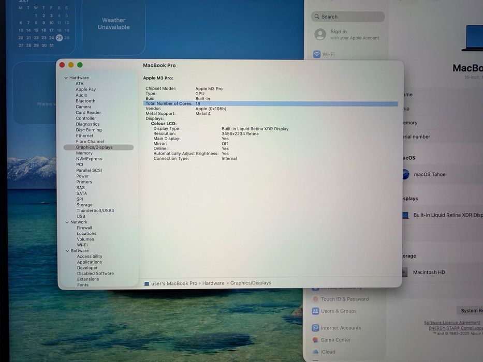
Task: Open Game Center icon in Settings sidebar
Action: pyautogui.click(x=315, y=340)
